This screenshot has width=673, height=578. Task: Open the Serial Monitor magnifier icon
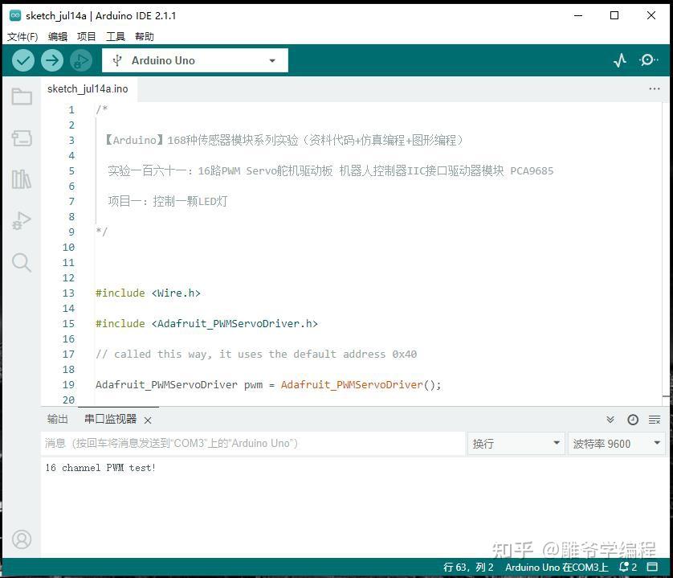pyautogui.click(x=649, y=60)
